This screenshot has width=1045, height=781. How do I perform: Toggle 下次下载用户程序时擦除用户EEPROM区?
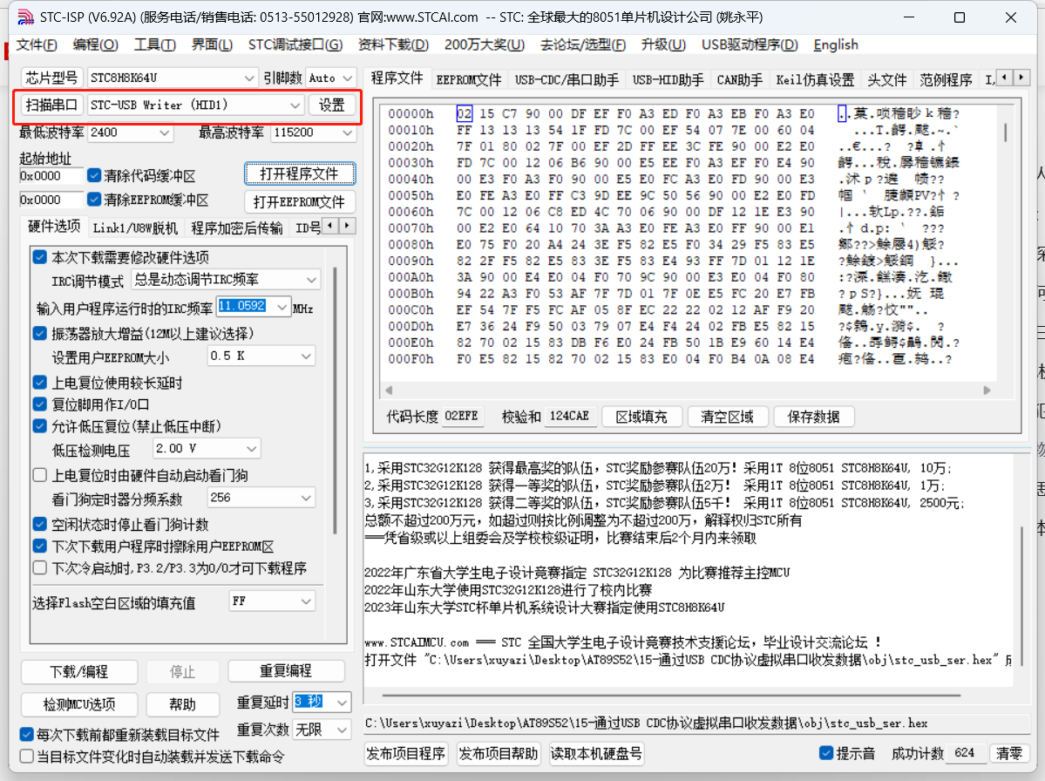pos(40,547)
